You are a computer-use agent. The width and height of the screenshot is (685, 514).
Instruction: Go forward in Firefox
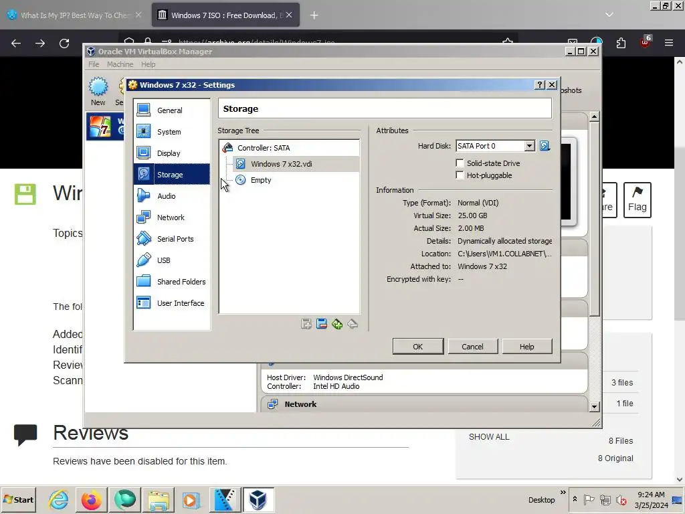point(40,44)
